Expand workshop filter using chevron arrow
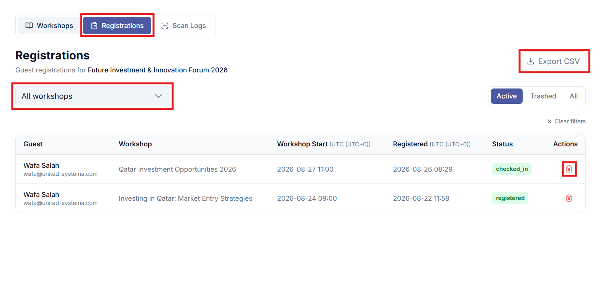The image size is (600, 290). pos(159,96)
